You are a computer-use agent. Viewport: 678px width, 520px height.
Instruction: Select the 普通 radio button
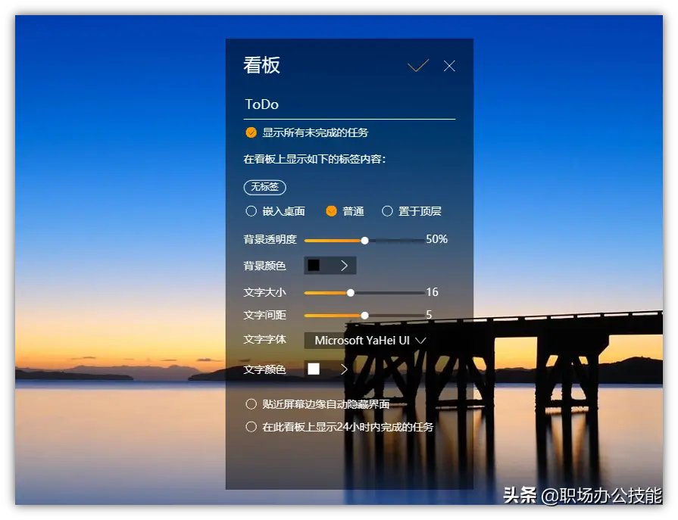pos(331,211)
